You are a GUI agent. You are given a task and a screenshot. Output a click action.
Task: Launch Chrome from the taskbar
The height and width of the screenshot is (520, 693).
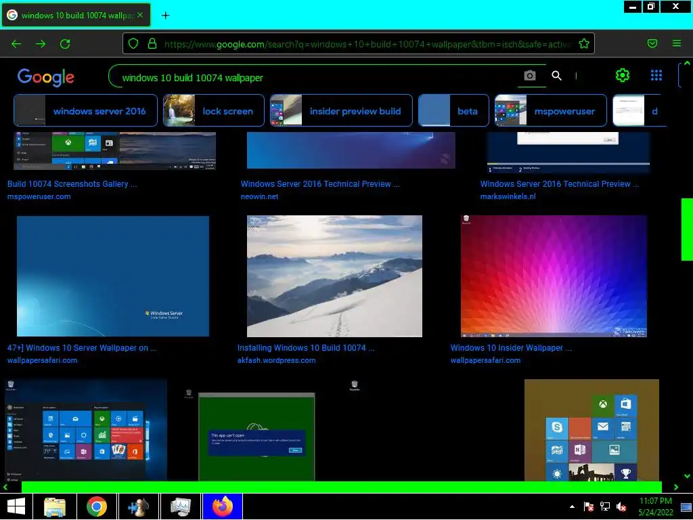[x=97, y=506]
